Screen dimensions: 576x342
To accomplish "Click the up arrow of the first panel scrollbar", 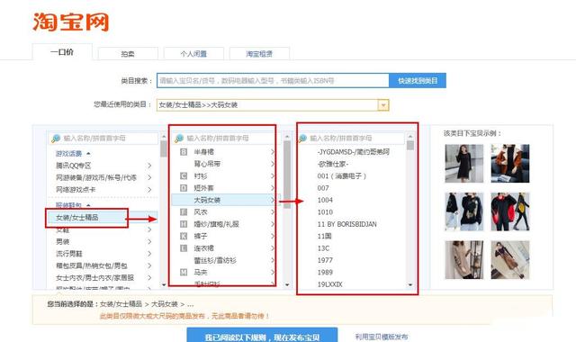I will 164,137.
